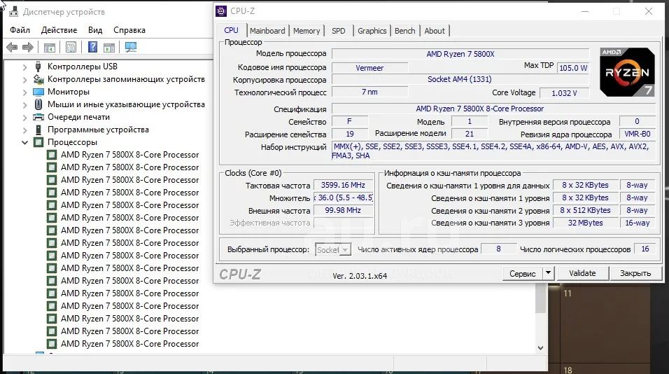Image resolution: width=669 pixels, height=374 pixels.
Task: Click the printer icon beside Очереди печати
Action: [38, 117]
